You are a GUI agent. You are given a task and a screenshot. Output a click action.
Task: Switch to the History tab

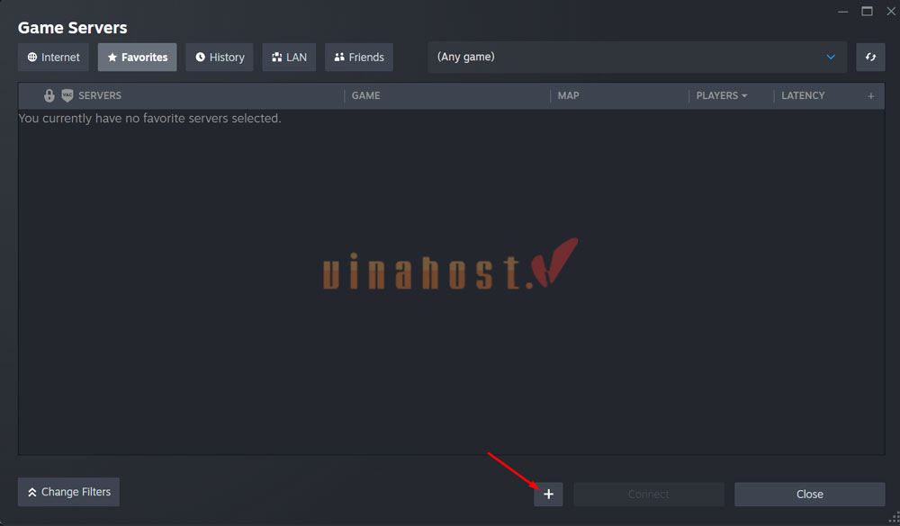[x=220, y=57]
